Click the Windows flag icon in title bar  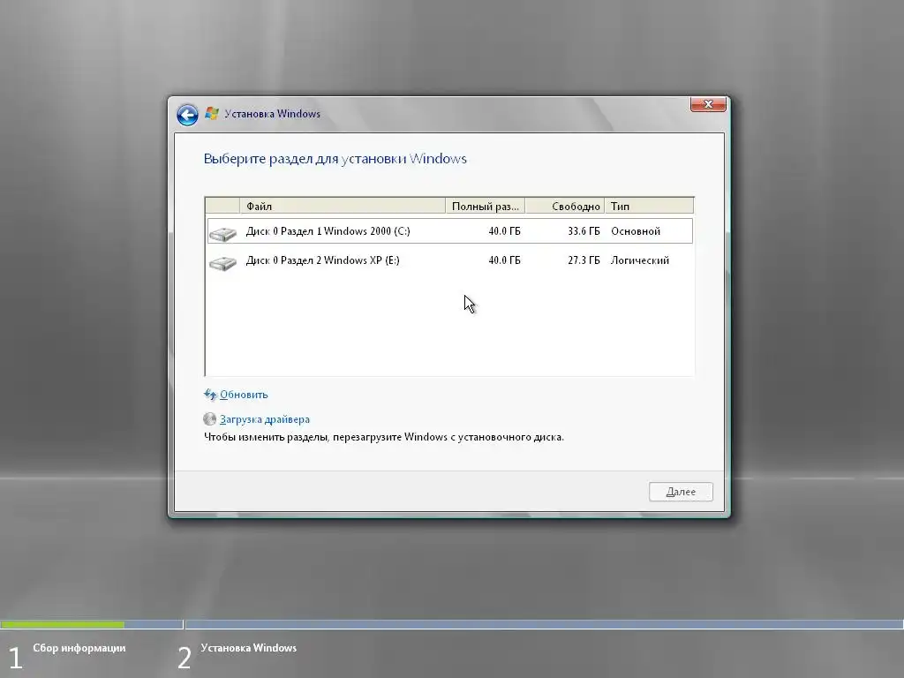pos(212,114)
